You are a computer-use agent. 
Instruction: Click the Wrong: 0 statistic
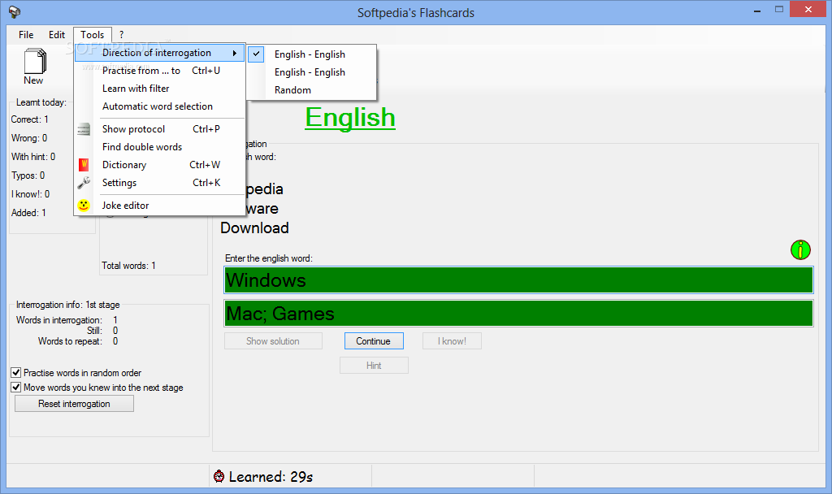coord(29,138)
